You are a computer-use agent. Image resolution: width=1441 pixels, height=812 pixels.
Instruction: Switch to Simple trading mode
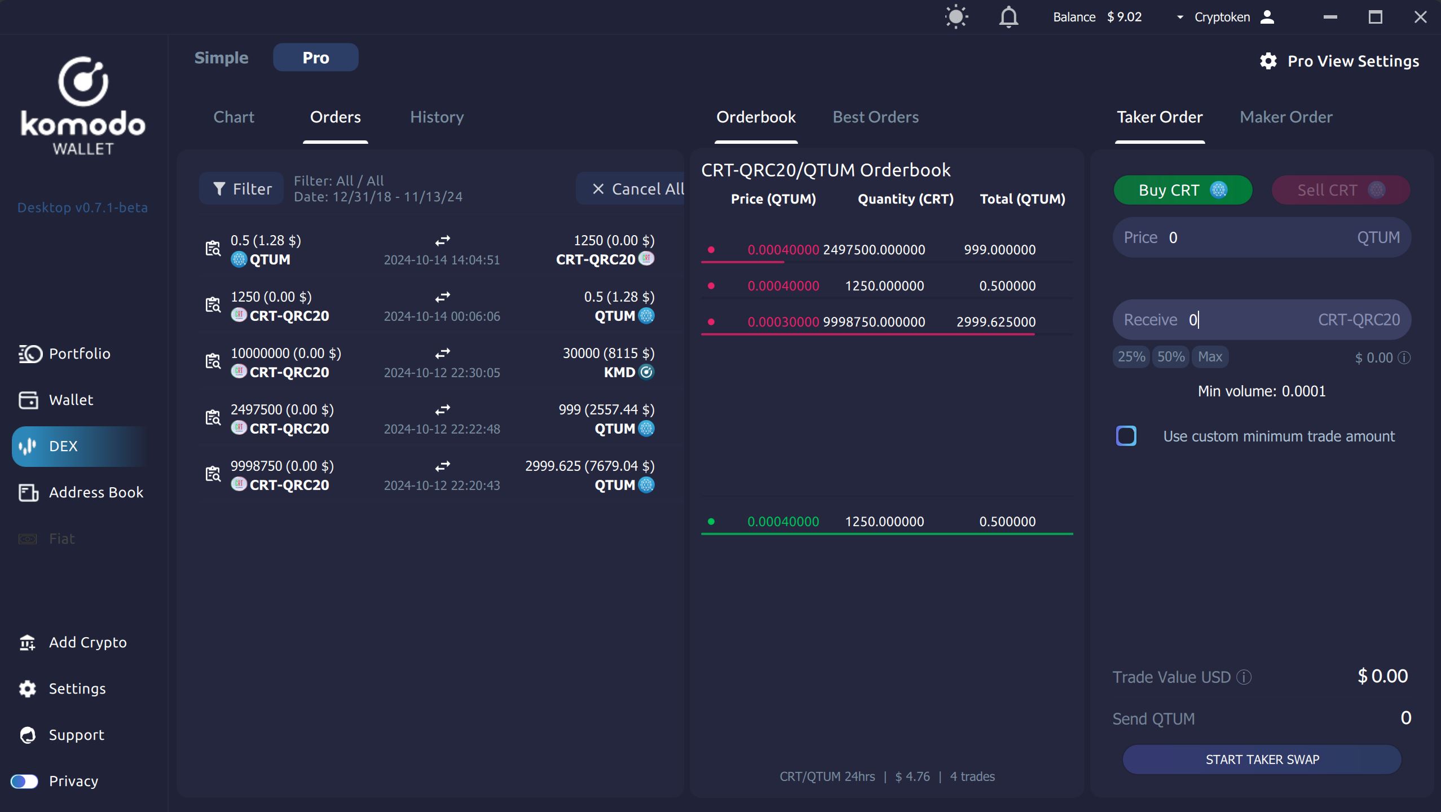click(221, 58)
